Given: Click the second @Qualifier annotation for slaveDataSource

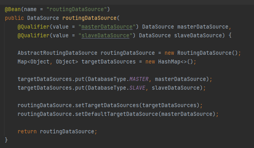Looking at the screenshot, I should [x=34, y=35].
